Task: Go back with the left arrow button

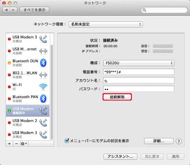Action: [6, 10]
